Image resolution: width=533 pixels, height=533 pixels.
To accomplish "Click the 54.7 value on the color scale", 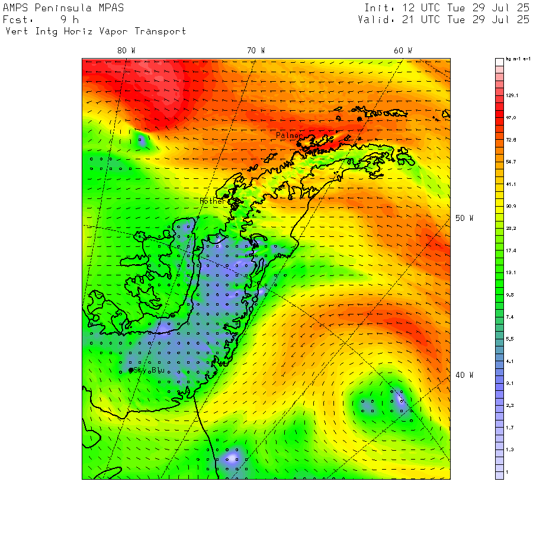I will [511, 162].
